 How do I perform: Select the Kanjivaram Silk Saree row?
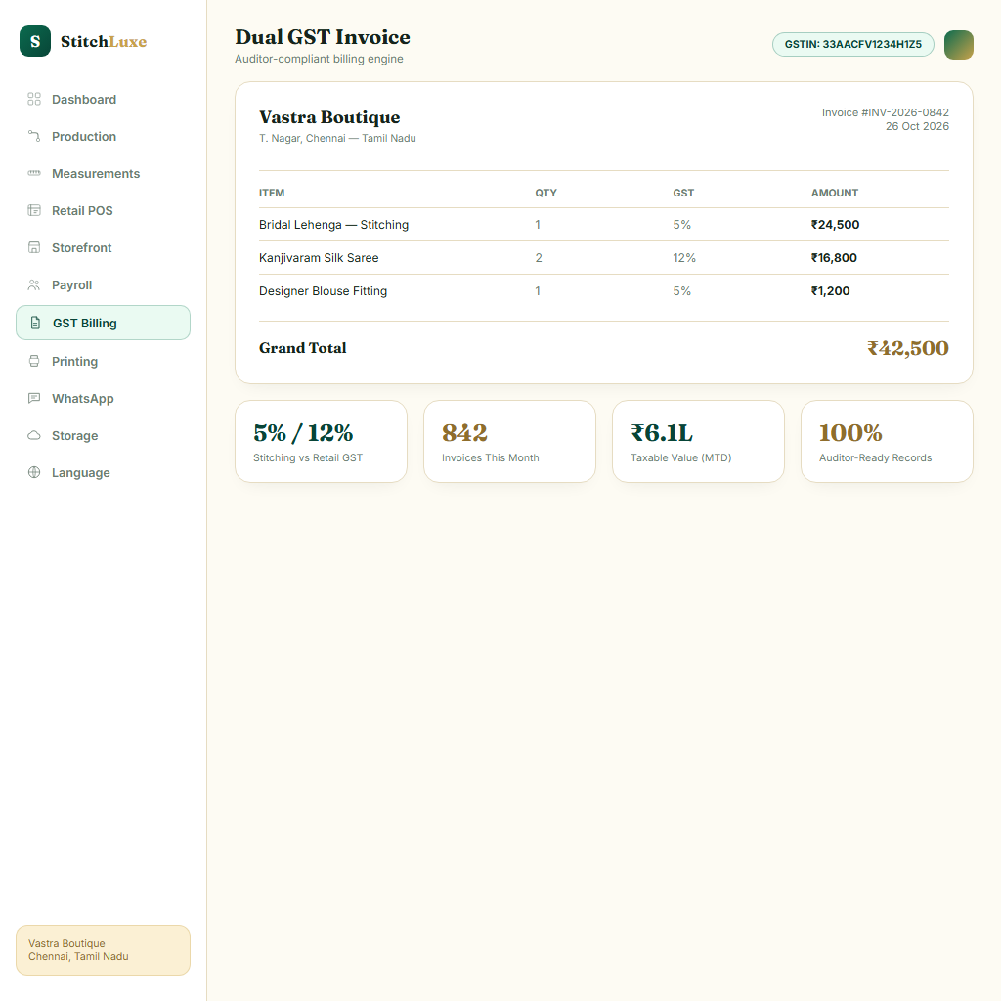pyautogui.click(x=604, y=258)
